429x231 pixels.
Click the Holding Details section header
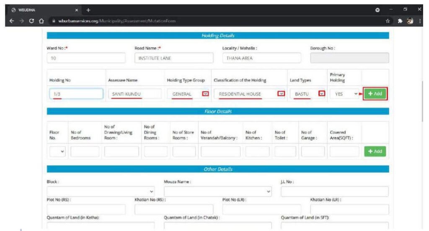coord(218,36)
